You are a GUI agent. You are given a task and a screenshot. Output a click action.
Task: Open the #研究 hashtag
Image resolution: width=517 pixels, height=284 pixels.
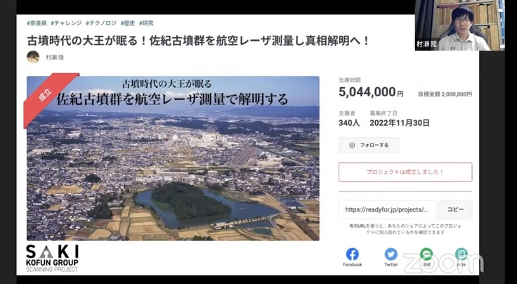146,23
